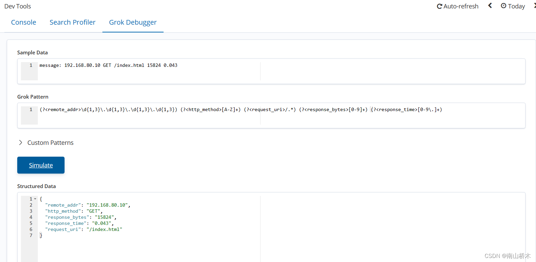Expand the Custom Patterns section
536x262 pixels.
[46, 142]
